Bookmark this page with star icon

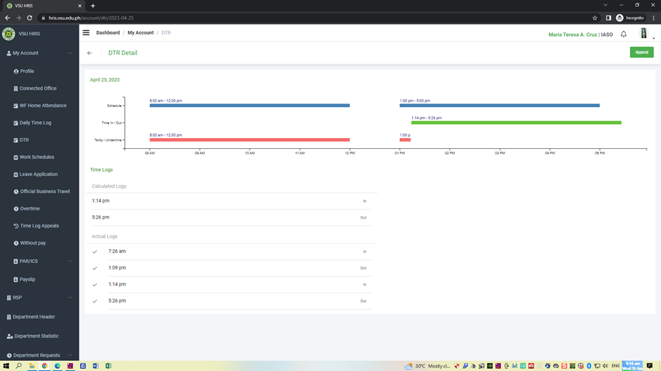click(x=595, y=18)
